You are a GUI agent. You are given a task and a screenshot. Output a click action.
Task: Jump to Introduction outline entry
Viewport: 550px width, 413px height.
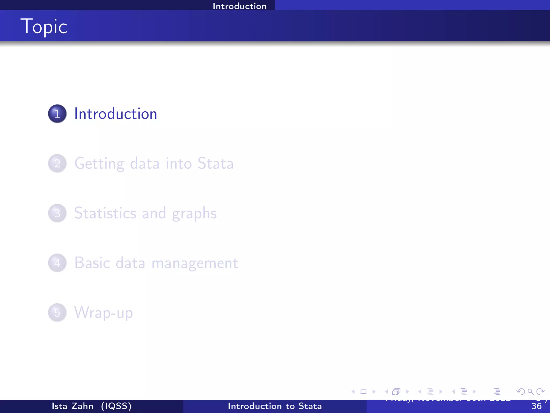point(115,114)
